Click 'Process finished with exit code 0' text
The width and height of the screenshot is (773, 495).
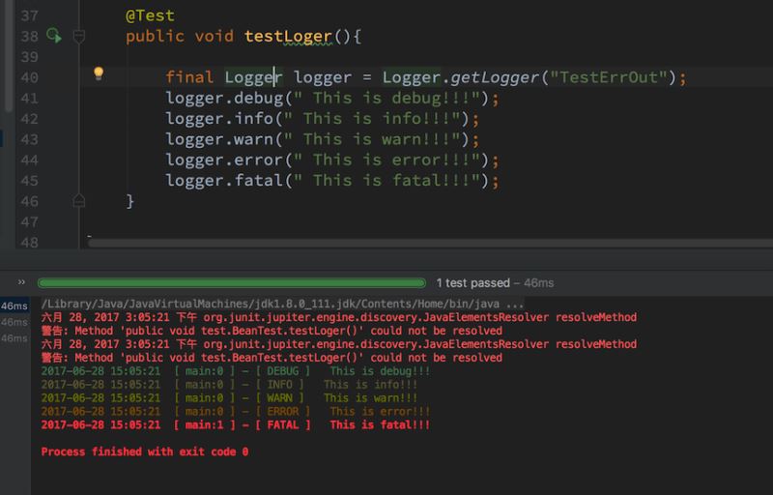[x=145, y=451]
